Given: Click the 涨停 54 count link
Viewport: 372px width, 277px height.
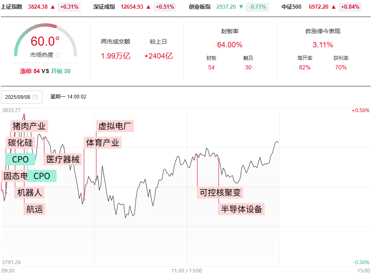Looking at the screenshot, I should (x=30, y=71).
